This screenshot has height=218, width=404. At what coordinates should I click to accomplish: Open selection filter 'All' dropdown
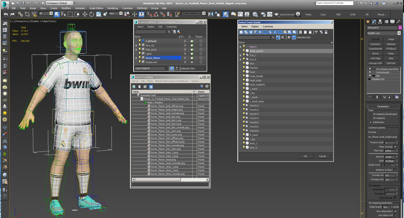tap(46, 13)
